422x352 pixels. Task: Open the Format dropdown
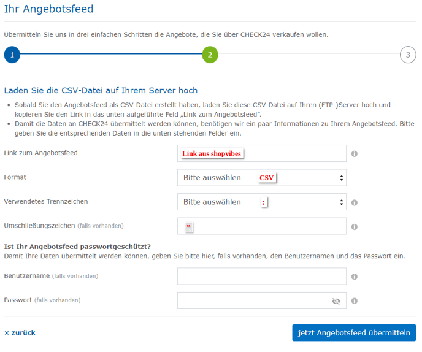pos(261,178)
